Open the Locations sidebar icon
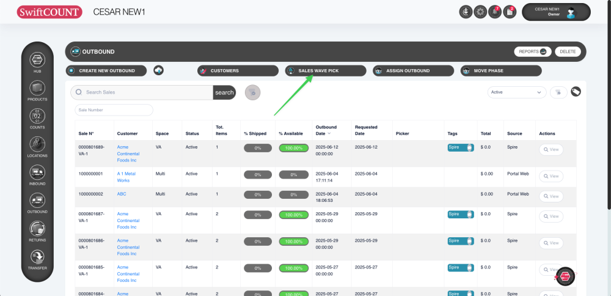Image resolution: width=611 pixels, height=296 pixels. coord(37,144)
